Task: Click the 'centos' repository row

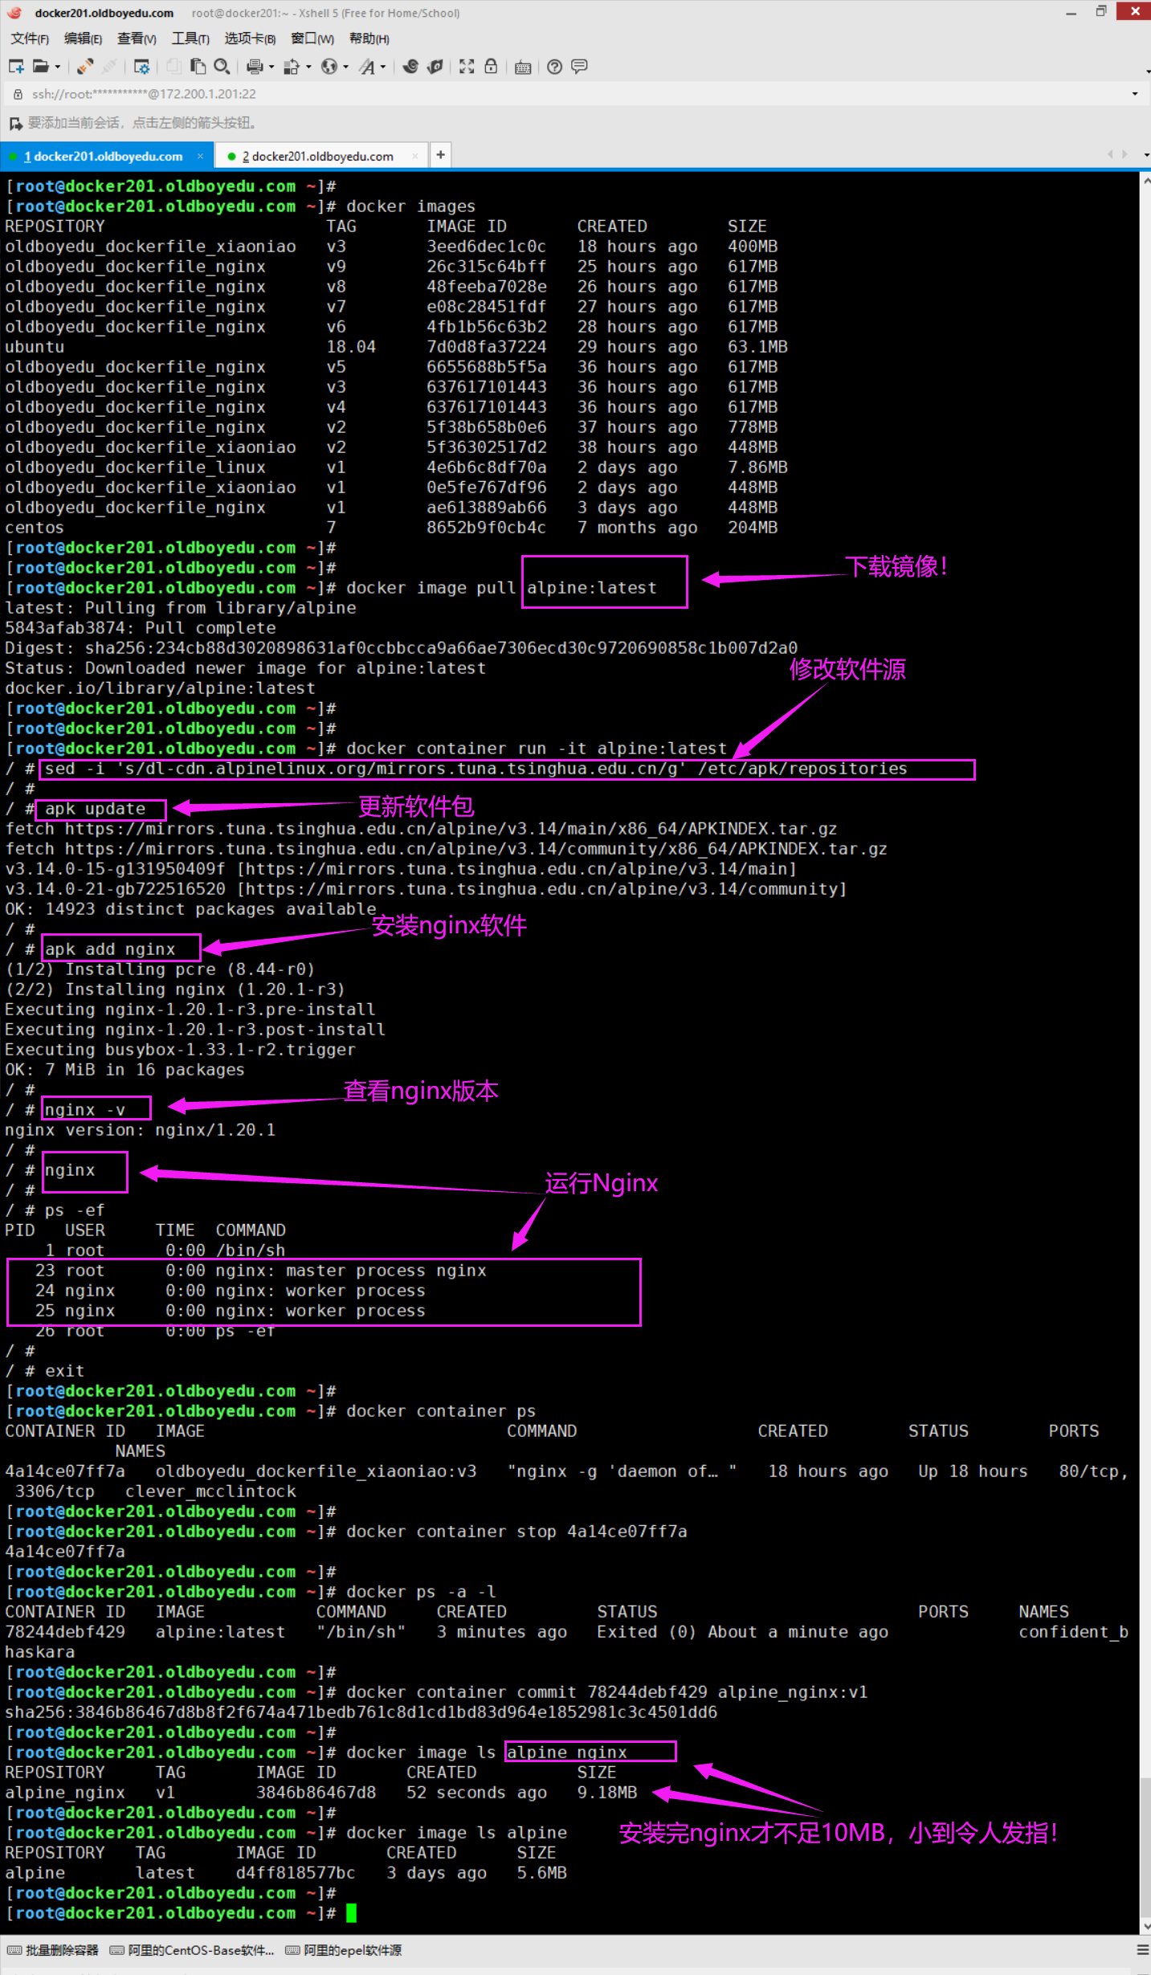Action: tap(391, 528)
